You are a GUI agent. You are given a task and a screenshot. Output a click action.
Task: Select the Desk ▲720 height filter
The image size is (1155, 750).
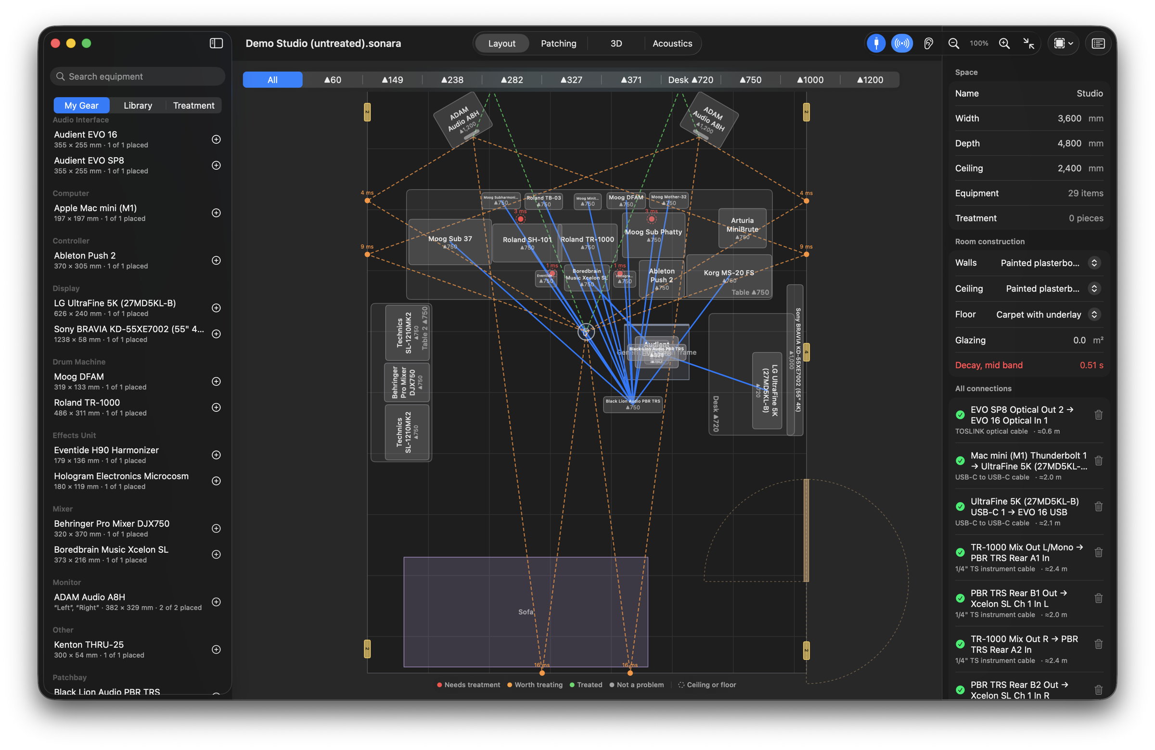click(691, 80)
